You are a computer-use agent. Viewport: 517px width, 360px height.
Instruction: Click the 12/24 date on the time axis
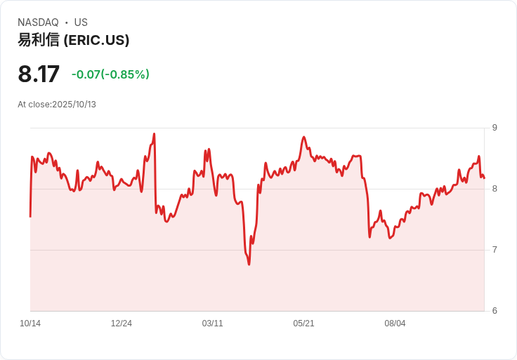(x=122, y=324)
